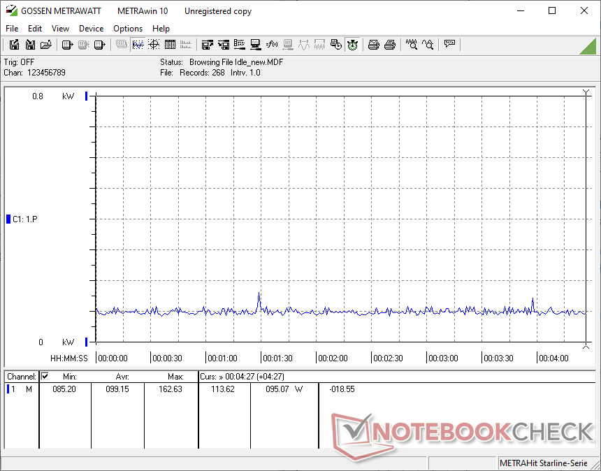Click the Max value 162.63
This screenshot has width=601, height=471.
click(x=171, y=389)
